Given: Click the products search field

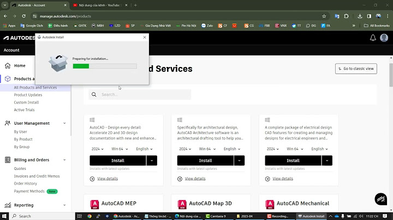Looking at the screenshot, I should coord(140,95).
